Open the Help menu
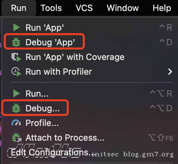Screen dimensions: 178x164 click(162, 8)
